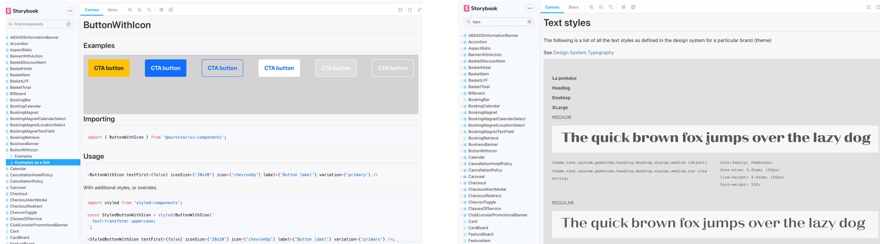Click the Storybook logo in the right window
The width and height of the screenshot is (880, 244).
pos(480,8)
